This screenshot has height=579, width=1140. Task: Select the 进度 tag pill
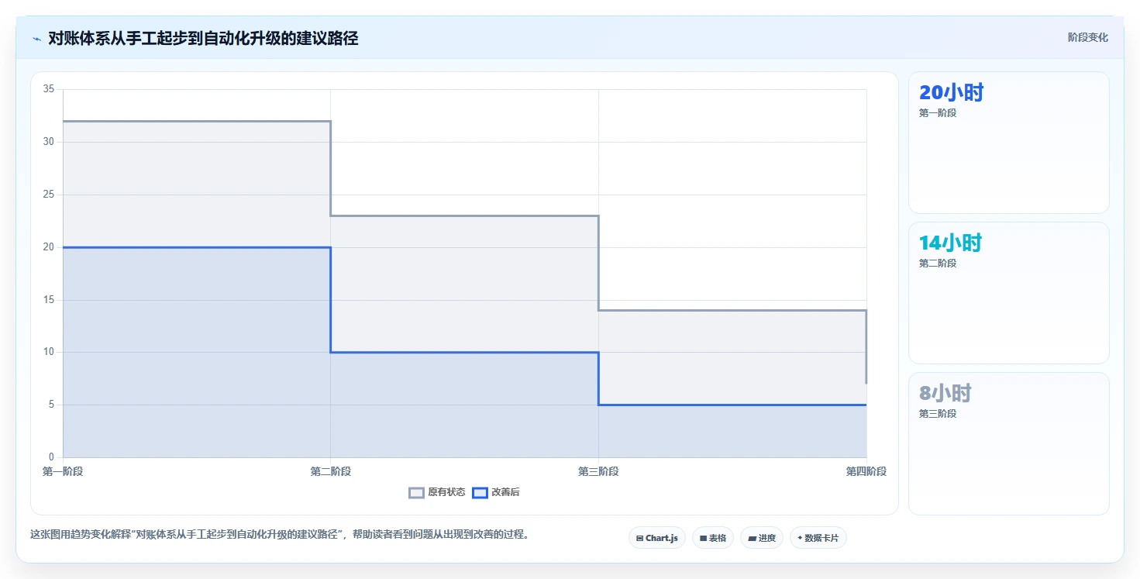762,538
